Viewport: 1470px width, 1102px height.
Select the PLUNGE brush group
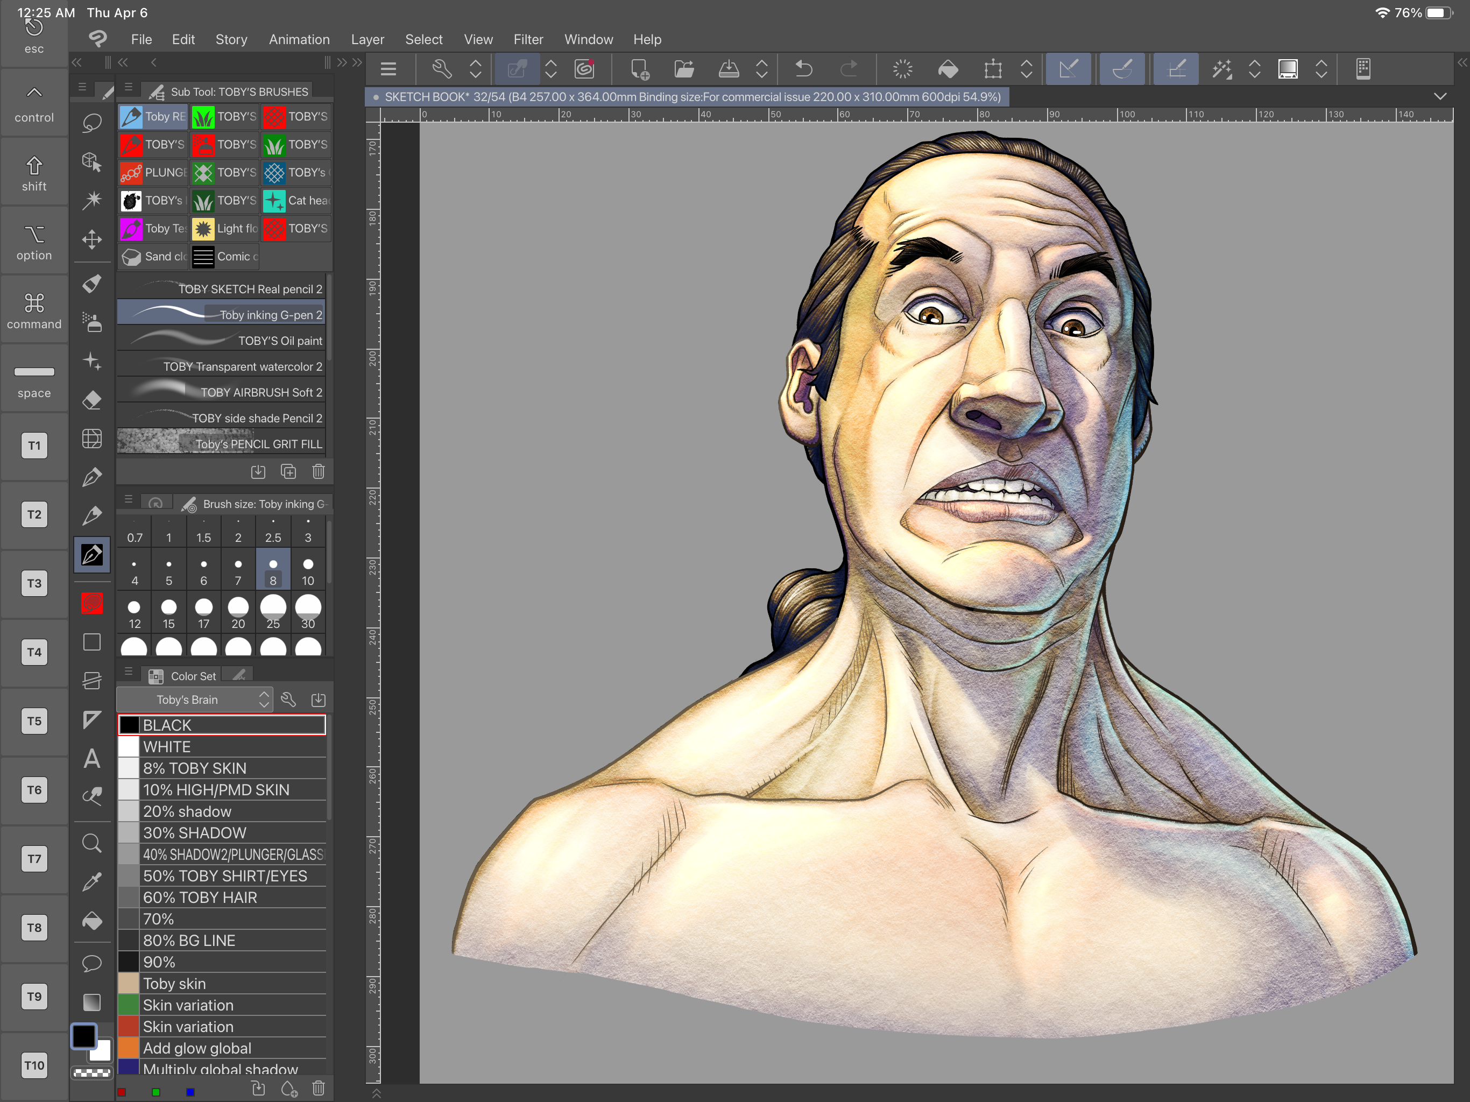pos(153,172)
